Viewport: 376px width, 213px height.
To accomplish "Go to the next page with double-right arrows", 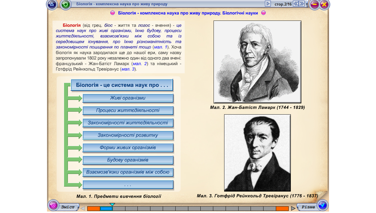I will [x=302, y=4].
